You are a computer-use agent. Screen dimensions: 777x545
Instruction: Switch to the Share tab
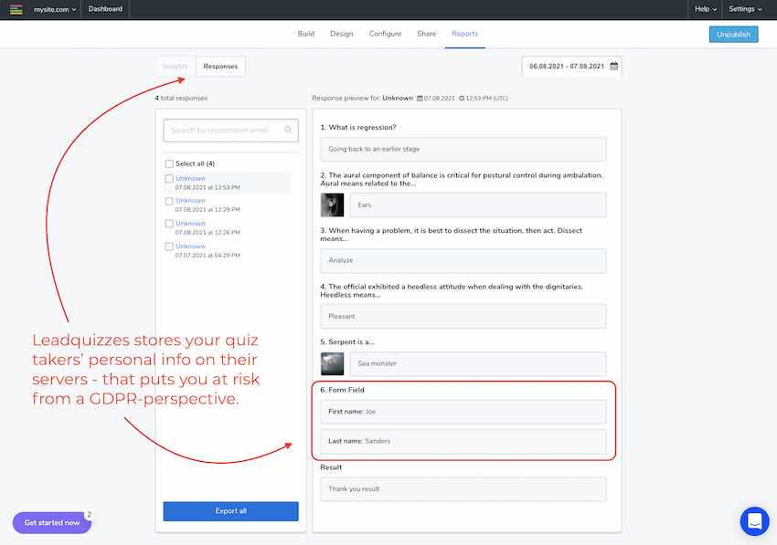[426, 34]
